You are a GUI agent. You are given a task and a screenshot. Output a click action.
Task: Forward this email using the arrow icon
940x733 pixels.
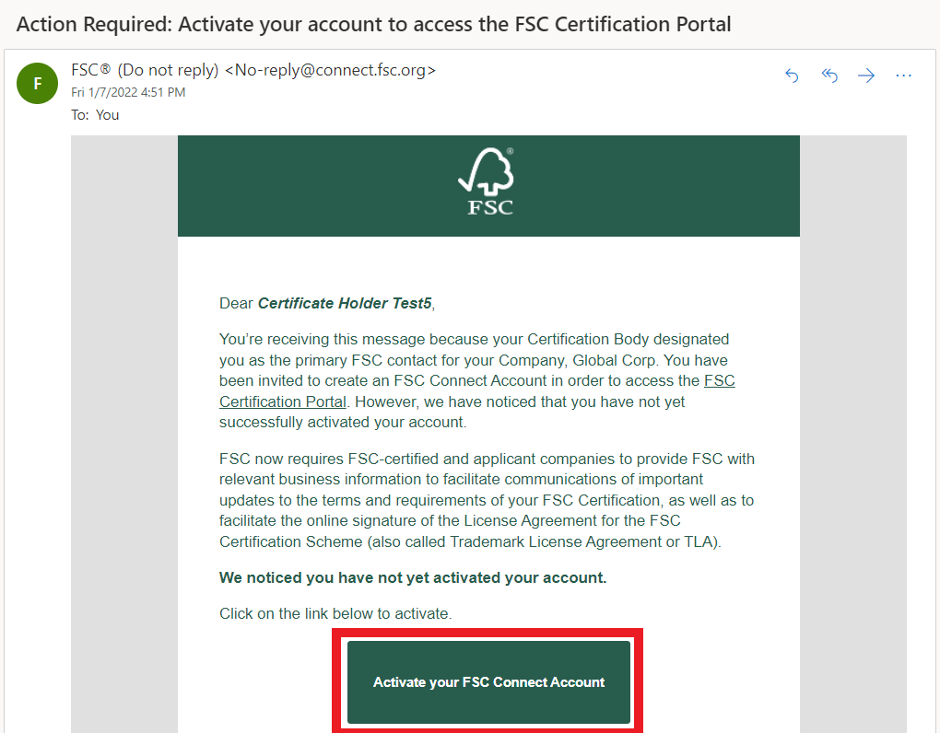click(866, 76)
